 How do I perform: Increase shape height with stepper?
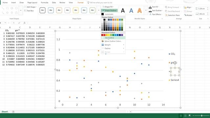point(208,8)
